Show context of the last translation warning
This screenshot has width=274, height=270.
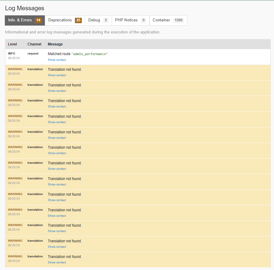click(x=57, y=262)
